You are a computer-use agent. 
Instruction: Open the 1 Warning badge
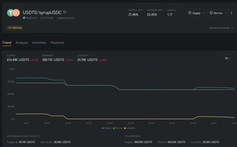[15, 28]
